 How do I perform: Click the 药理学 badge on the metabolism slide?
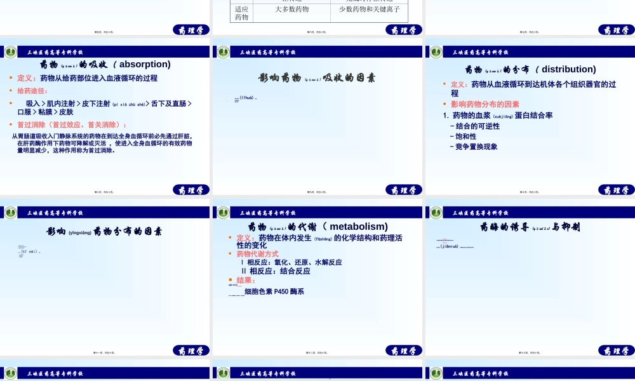[x=404, y=351]
